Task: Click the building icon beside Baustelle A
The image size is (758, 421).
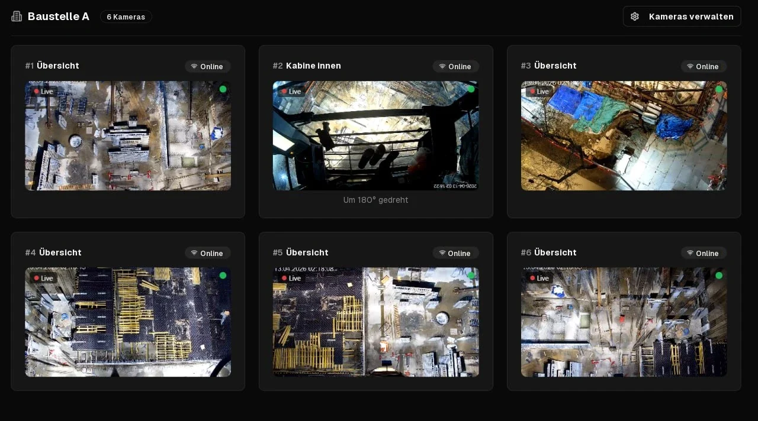Action: [17, 17]
